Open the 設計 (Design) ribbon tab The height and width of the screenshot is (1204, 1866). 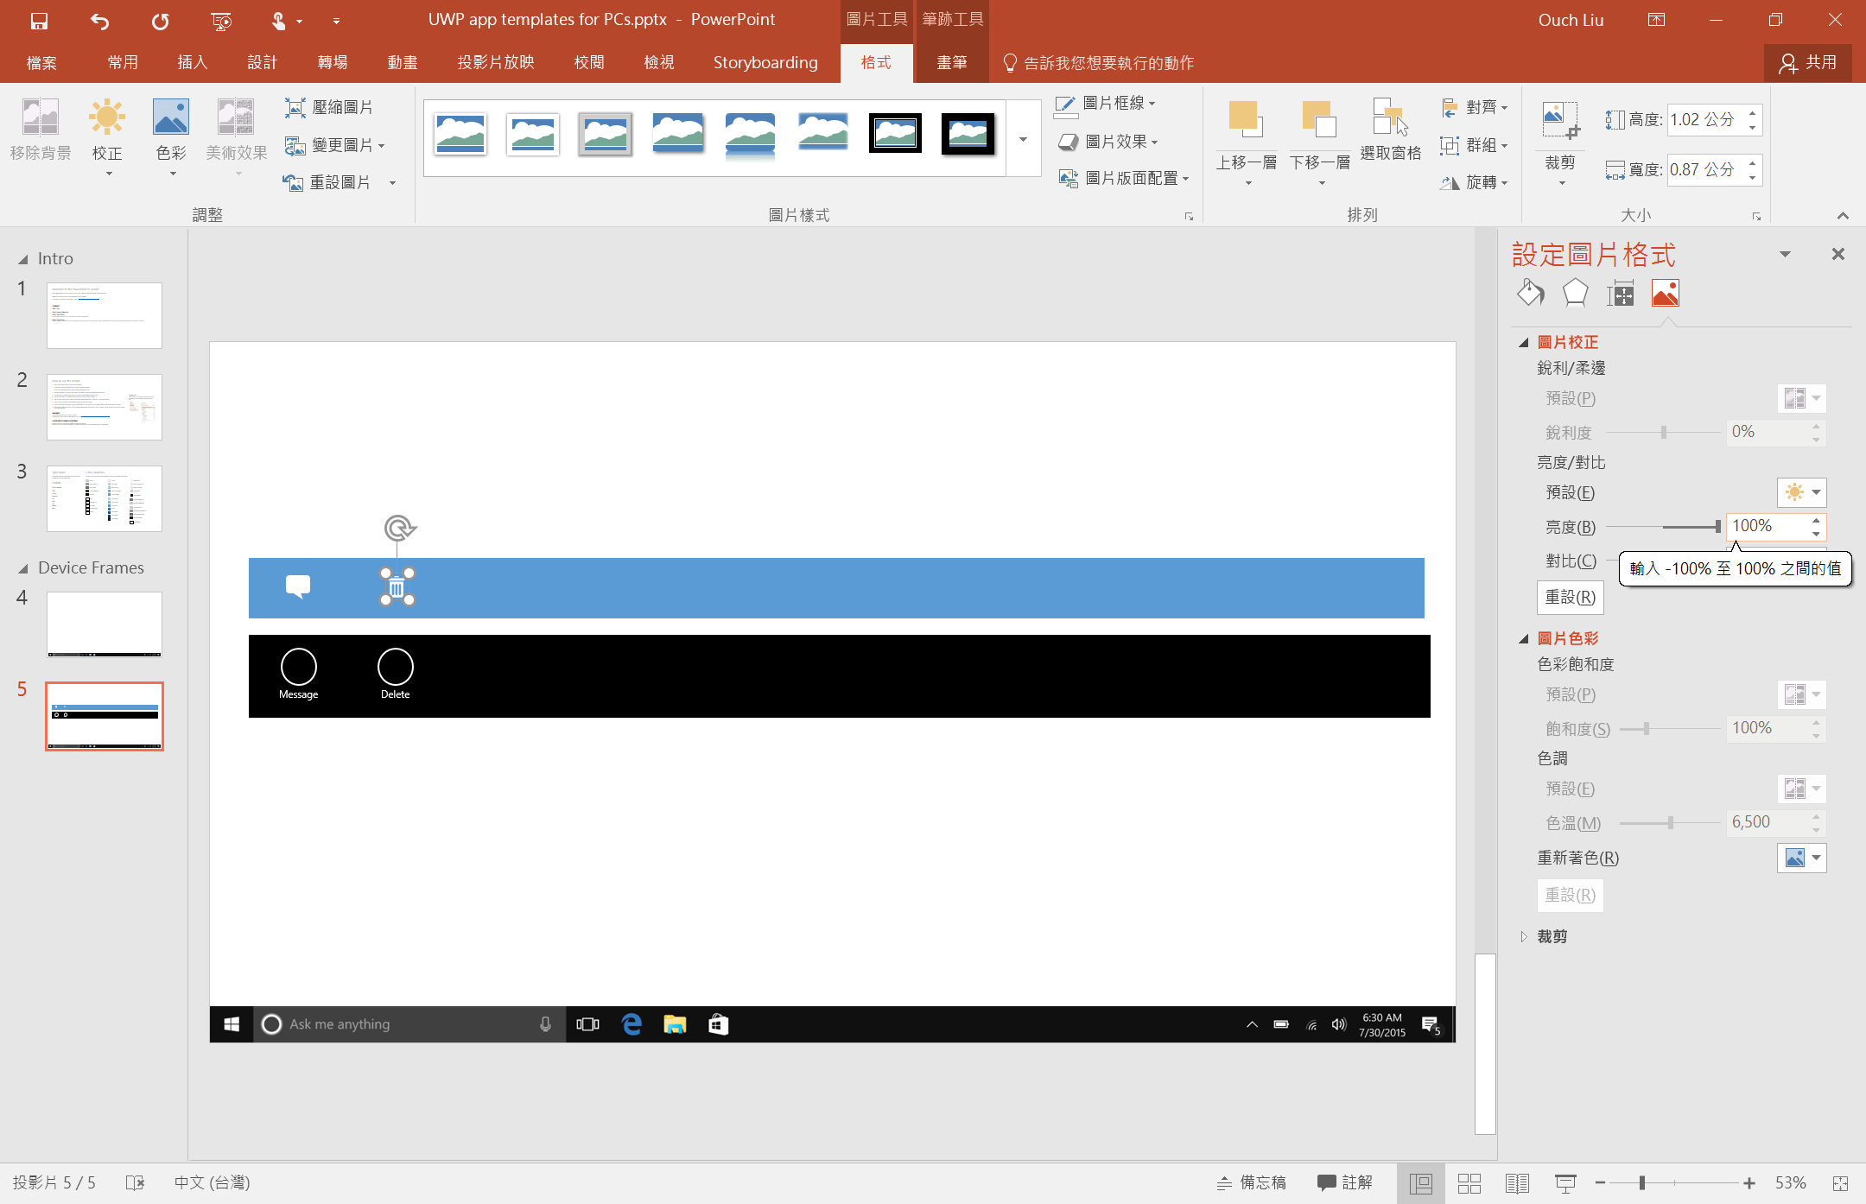pos(262,62)
